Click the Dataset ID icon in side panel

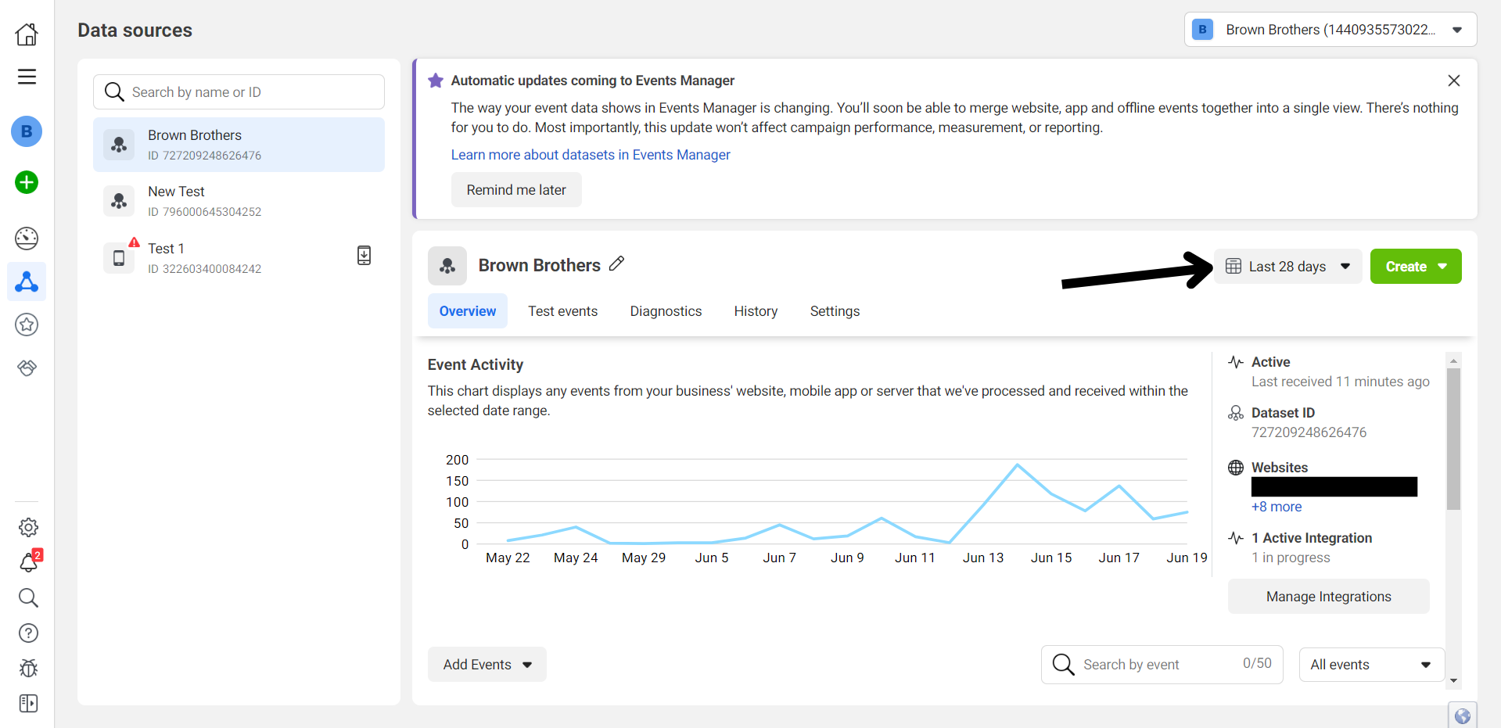pyautogui.click(x=1236, y=413)
